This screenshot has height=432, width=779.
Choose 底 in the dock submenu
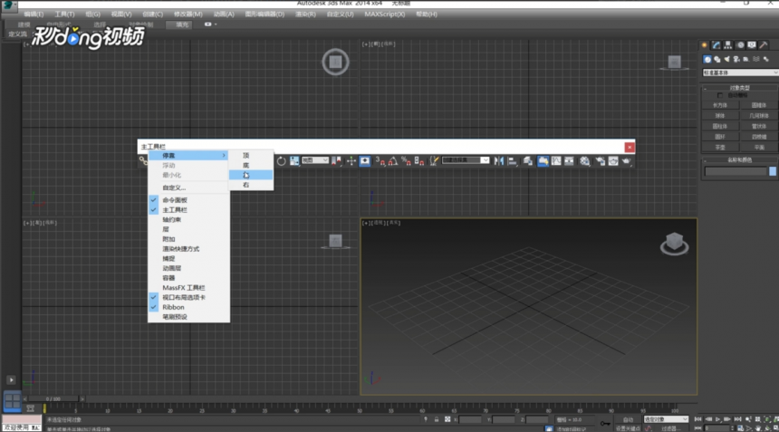(251, 166)
